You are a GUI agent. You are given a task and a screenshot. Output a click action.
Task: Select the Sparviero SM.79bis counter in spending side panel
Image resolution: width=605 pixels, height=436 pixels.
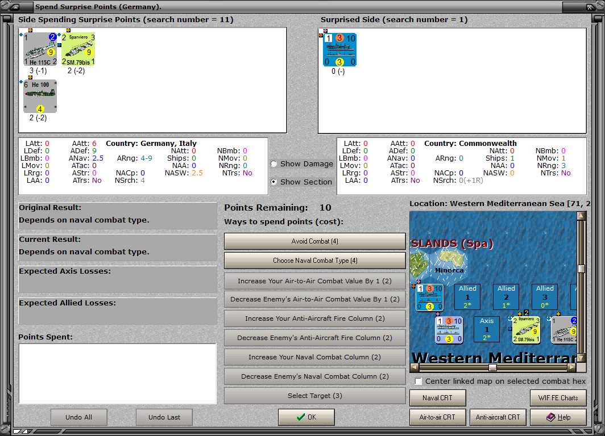tap(78, 49)
